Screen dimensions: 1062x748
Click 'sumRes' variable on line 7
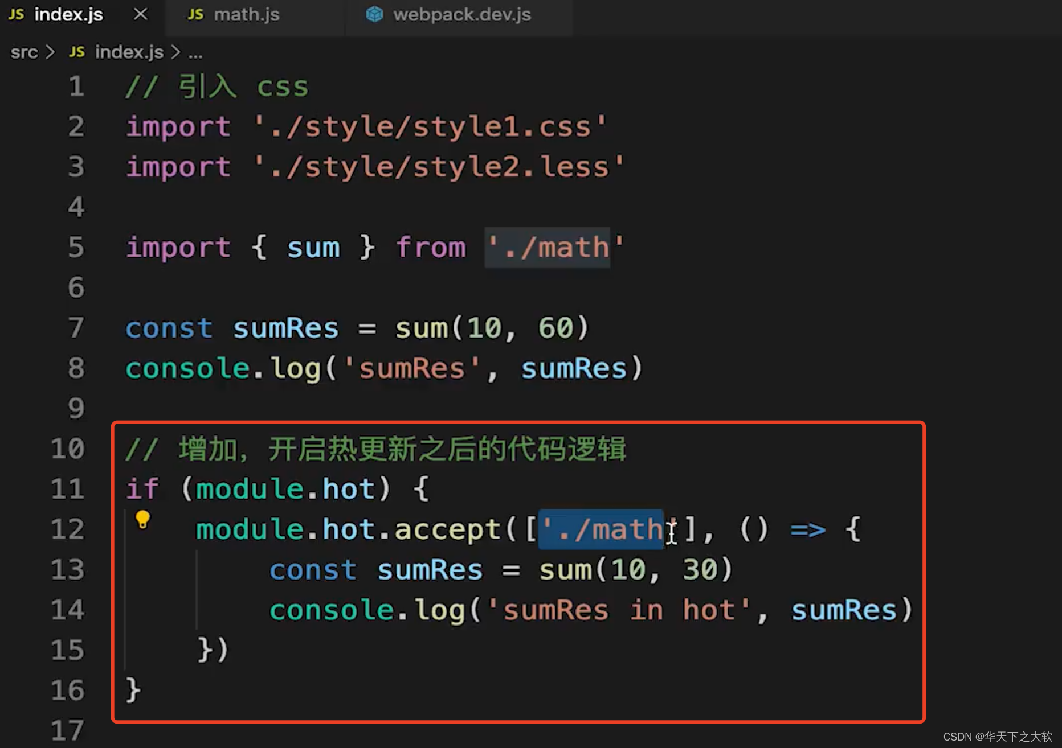(x=286, y=328)
